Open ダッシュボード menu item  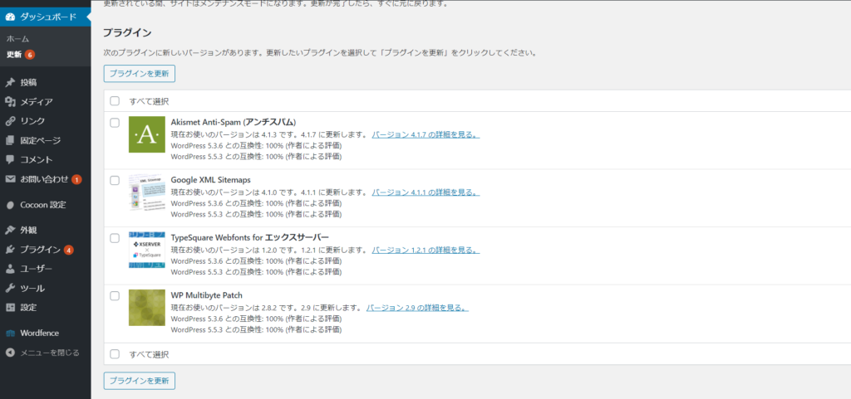46,17
